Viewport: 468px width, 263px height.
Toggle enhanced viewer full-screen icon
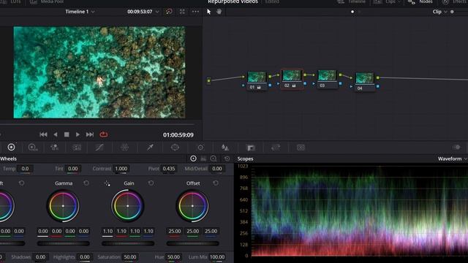click(182, 12)
